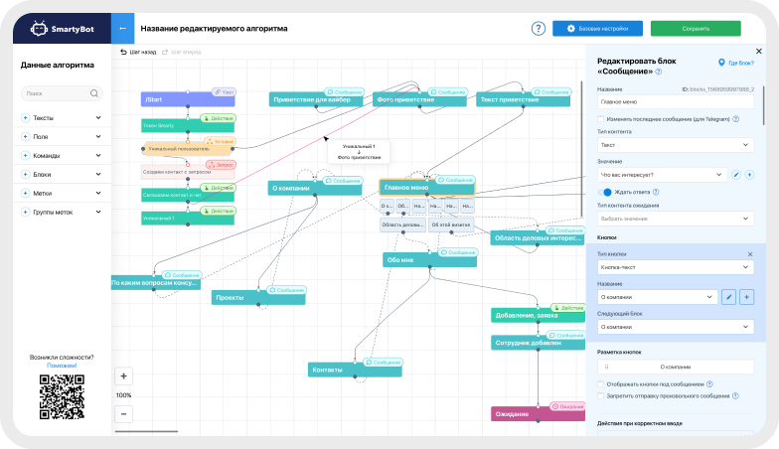Image resolution: width=779 pixels, height=449 pixels.
Task: Open the help question mark in header
Action: pyautogui.click(x=539, y=28)
